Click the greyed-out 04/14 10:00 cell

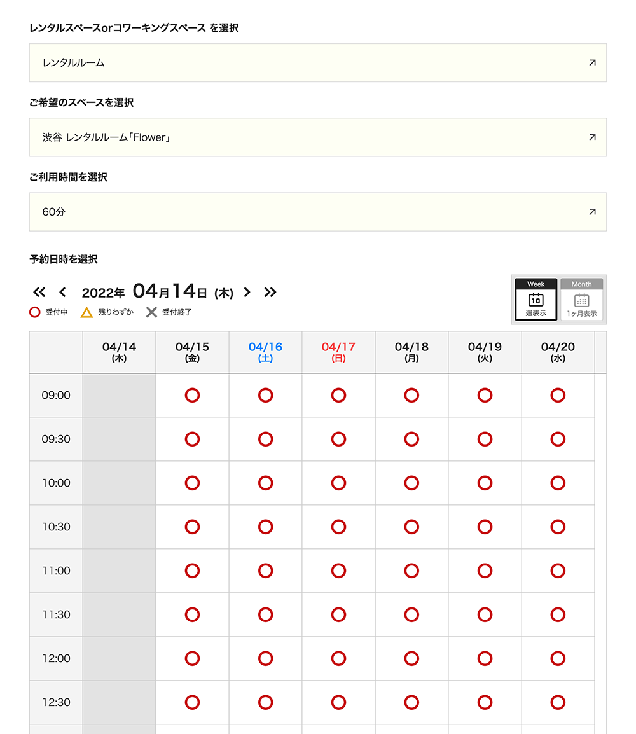[x=119, y=483]
